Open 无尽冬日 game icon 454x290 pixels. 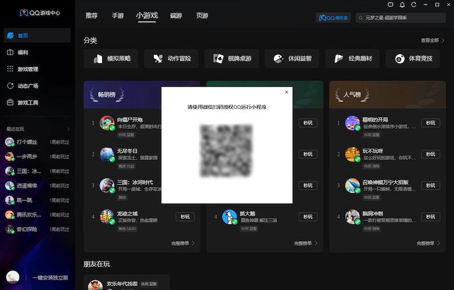click(107, 154)
